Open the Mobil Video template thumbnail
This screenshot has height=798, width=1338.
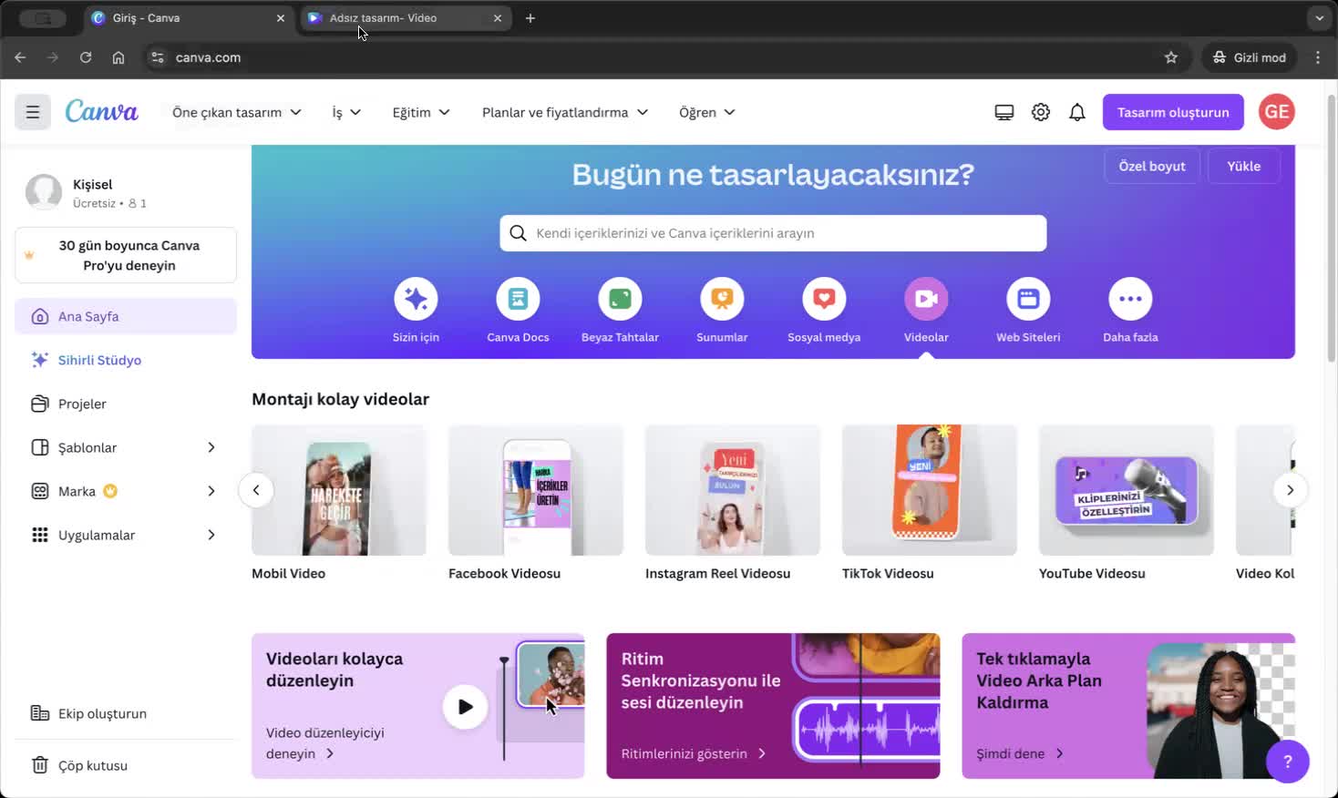339,490
